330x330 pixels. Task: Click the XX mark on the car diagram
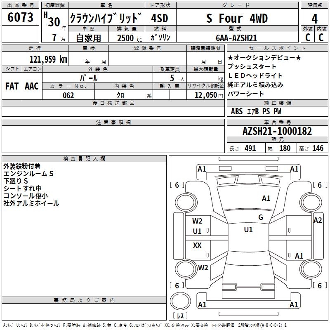pos(197,245)
